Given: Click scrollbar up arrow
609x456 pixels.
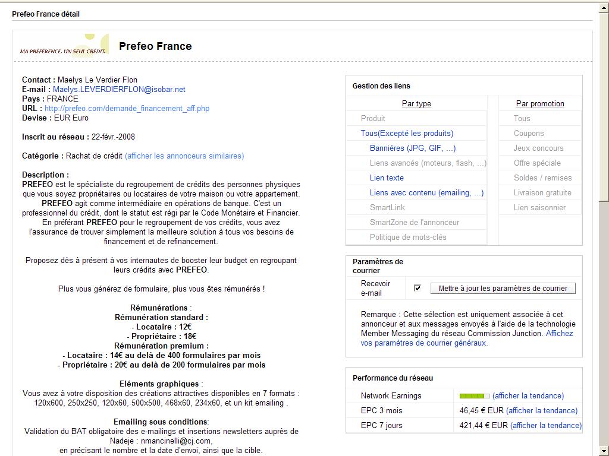Looking at the screenshot, I should point(604,7).
